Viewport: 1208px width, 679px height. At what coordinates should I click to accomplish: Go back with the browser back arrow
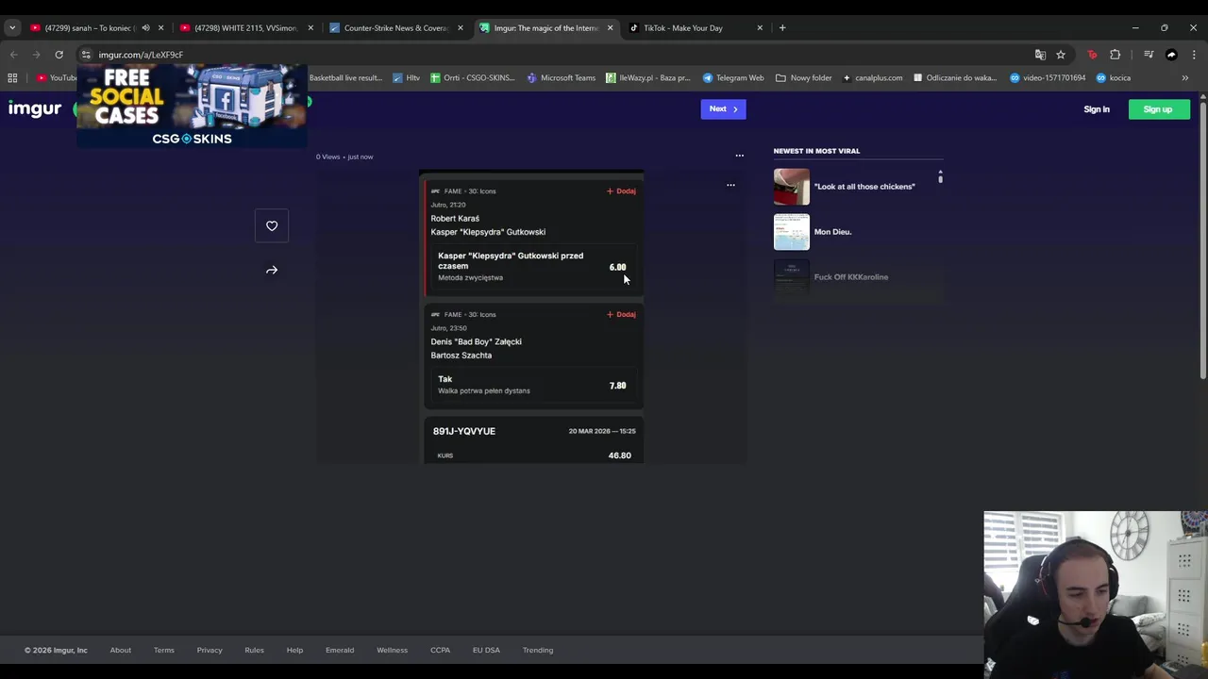pyautogui.click(x=13, y=55)
